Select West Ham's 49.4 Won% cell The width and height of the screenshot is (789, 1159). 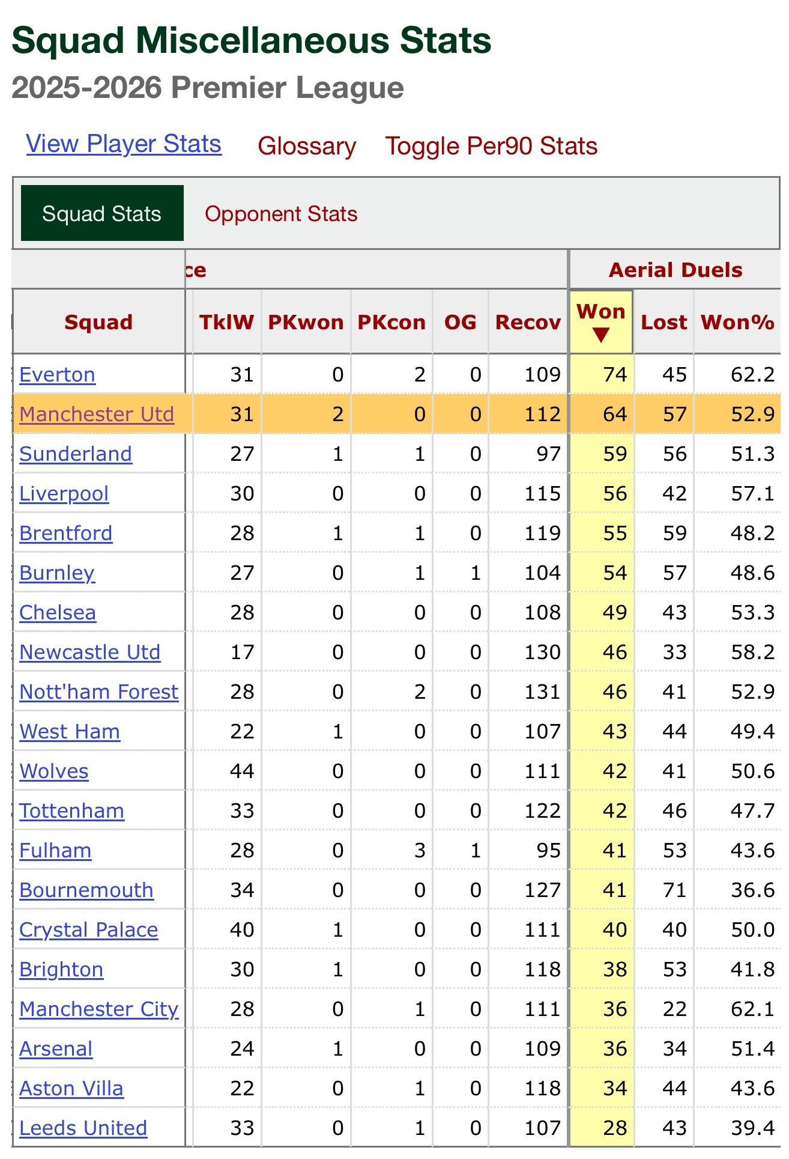tap(737, 731)
